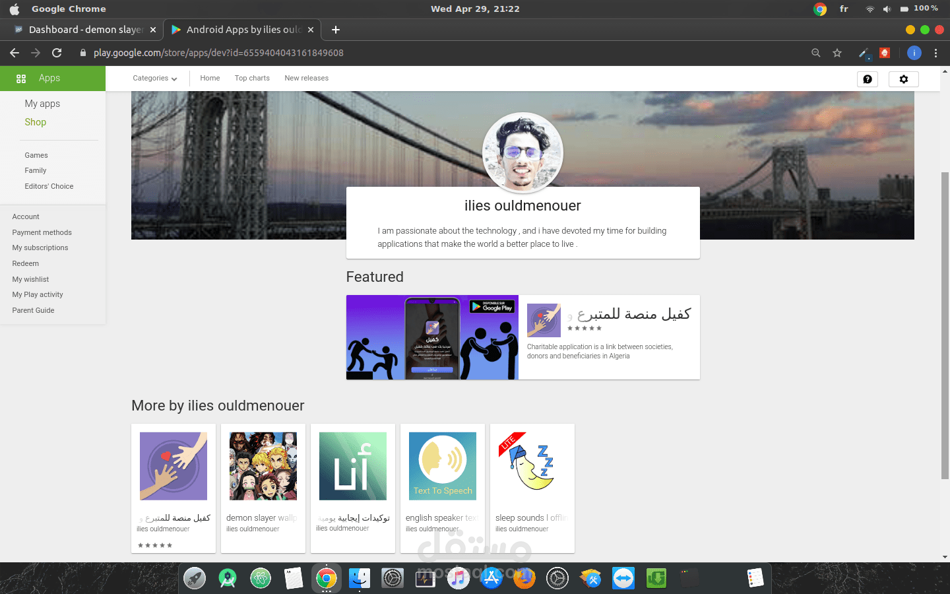Click the Redeem link
The width and height of the screenshot is (950, 594).
click(x=25, y=263)
